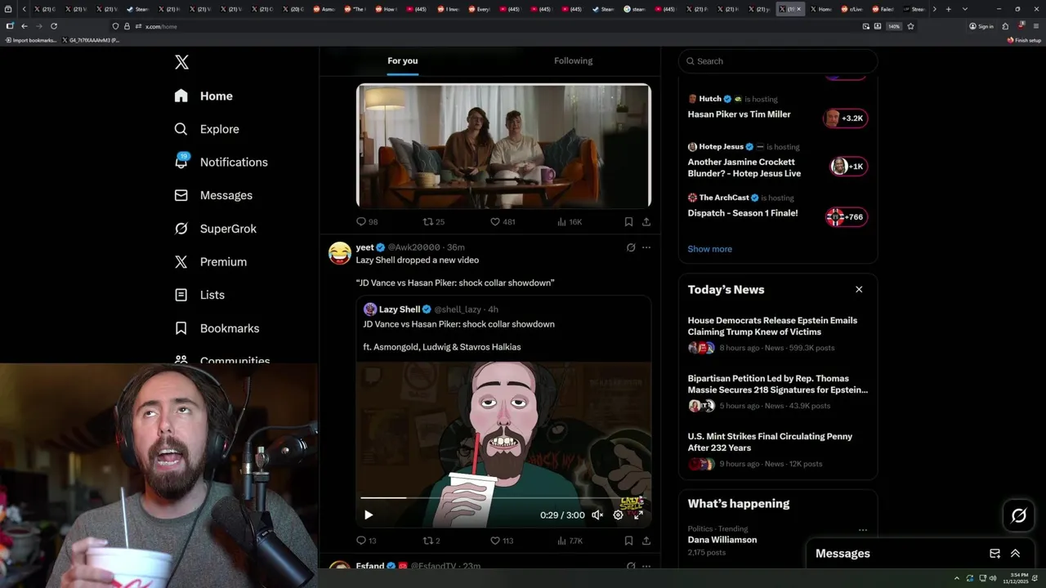
Task: Click Import bookmarks in the bookmarks bar
Action: point(31,40)
